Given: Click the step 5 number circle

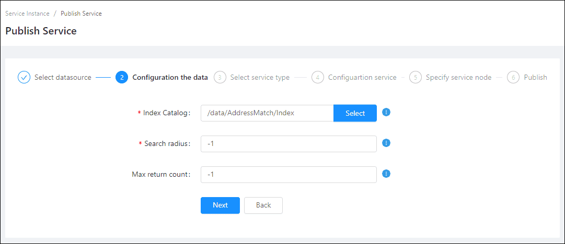Looking at the screenshot, I should 415,77.
